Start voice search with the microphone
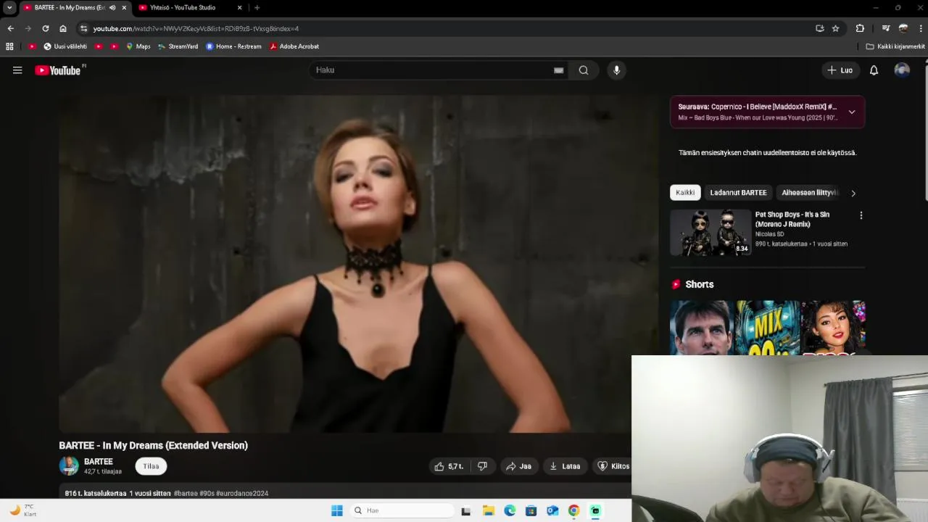Screen dimensions: 928x522 616,70
